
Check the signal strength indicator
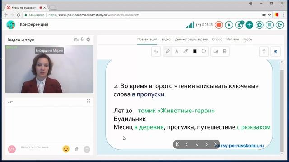190,25
